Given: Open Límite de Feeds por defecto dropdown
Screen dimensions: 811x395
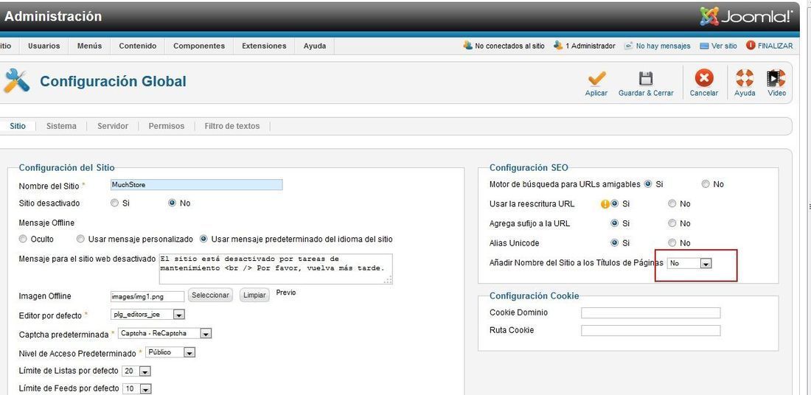Looking at the screenshot, I should (x=137, y=389).
